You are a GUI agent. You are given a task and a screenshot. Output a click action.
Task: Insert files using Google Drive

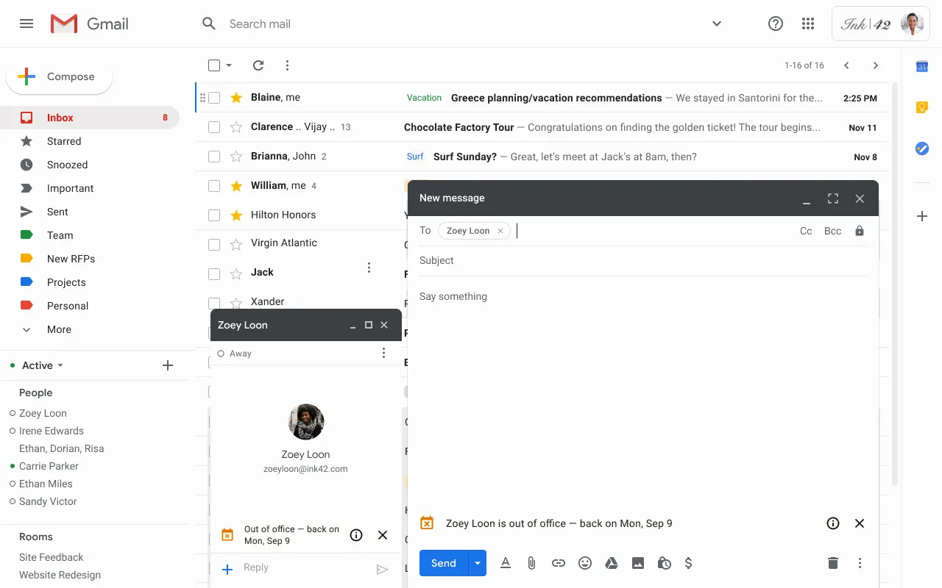coord(611,563)
